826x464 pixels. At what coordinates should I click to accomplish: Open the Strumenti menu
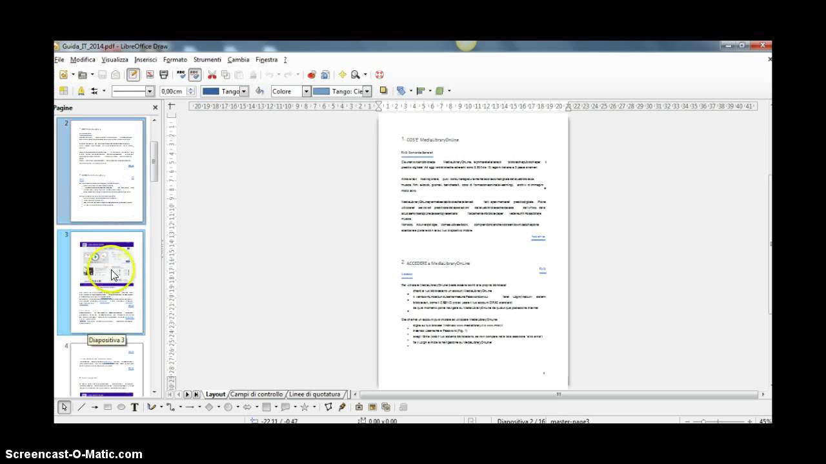[207, 59]
